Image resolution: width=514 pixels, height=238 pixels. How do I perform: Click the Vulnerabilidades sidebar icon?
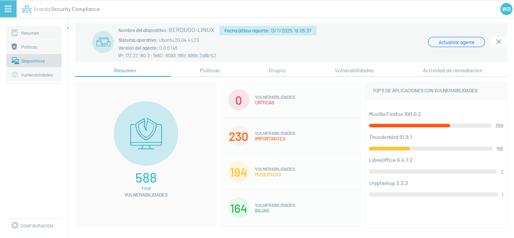[x=15, y=75]
